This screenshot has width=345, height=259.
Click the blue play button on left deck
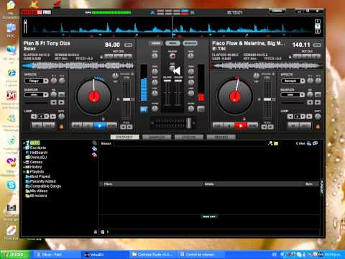click(x=100, y=125)
